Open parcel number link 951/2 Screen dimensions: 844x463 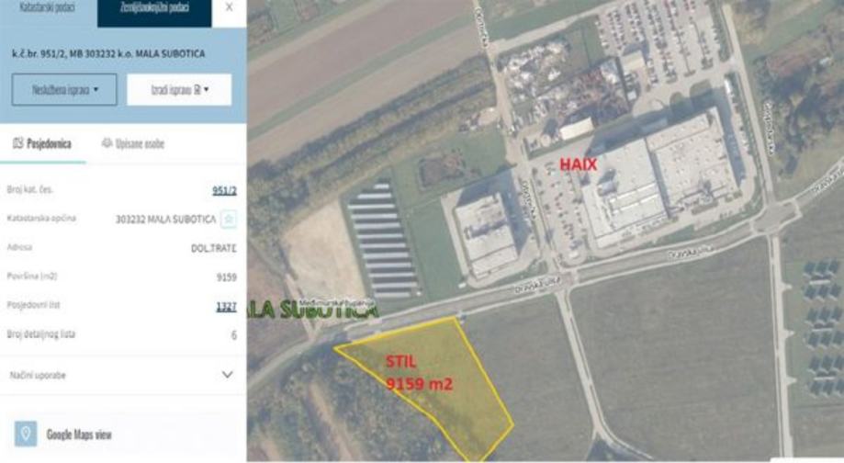pos(224,190)
